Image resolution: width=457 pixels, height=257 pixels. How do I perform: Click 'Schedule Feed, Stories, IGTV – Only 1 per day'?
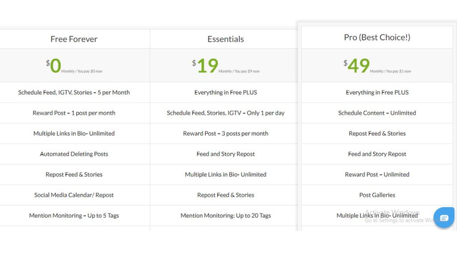tap(225, 113)
